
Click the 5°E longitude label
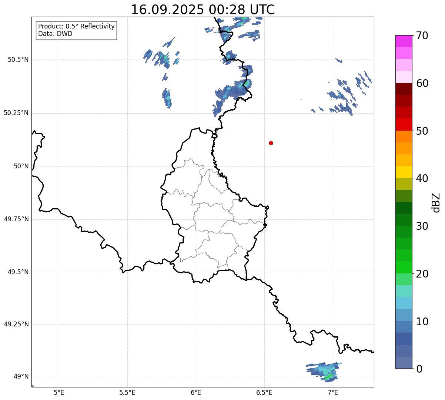(x=59, y=393)
